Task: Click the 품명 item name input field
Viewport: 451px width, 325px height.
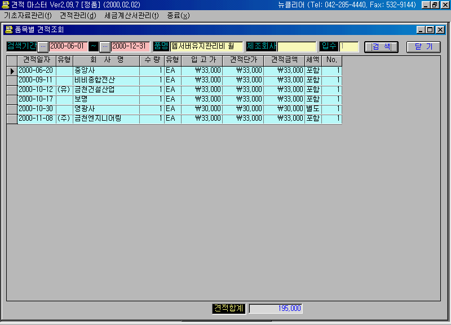Action: (x=206, y=46)
